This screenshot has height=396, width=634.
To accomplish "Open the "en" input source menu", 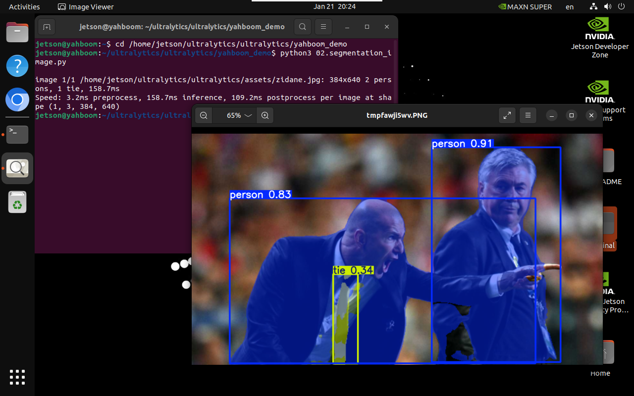I will pos(570,7).
